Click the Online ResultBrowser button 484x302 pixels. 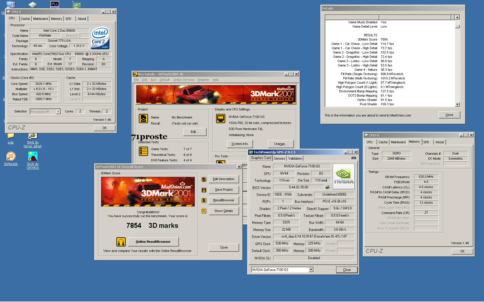click(153, 242)
